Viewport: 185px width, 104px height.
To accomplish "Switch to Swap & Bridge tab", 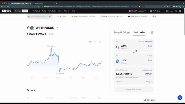I will [122, 32].
